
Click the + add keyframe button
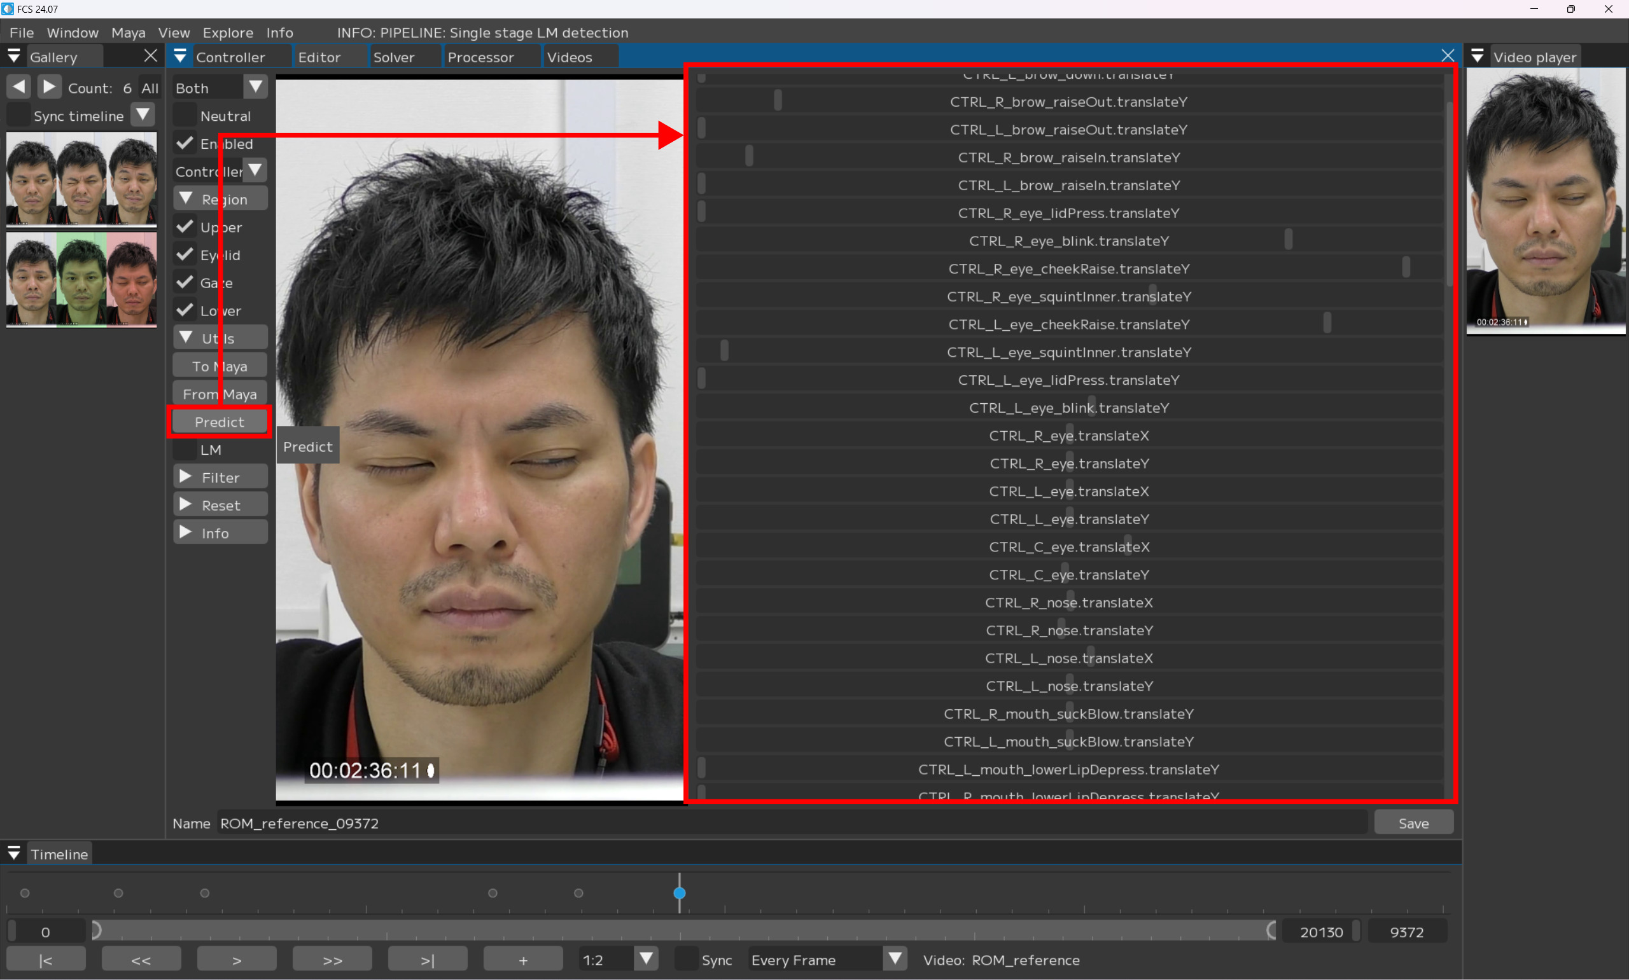point(522,960)
